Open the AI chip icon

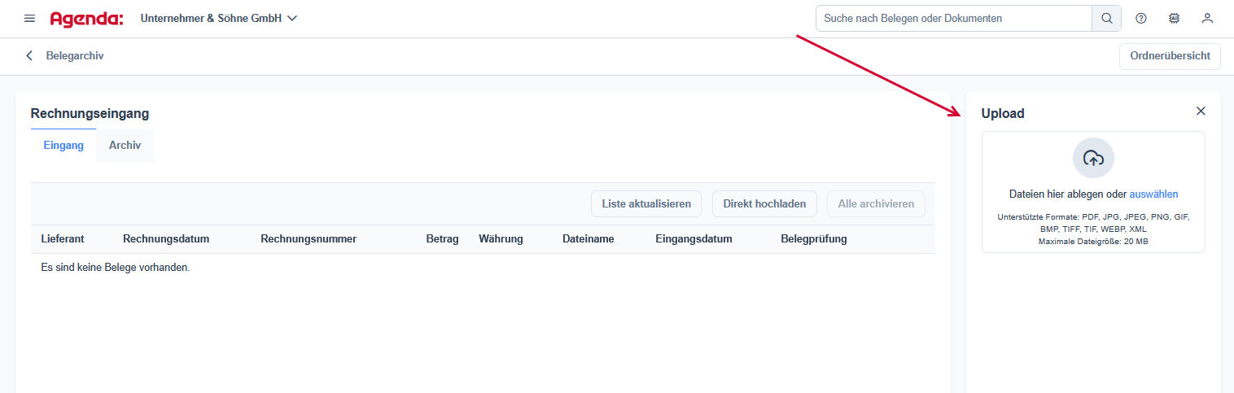coord(1174,18)
